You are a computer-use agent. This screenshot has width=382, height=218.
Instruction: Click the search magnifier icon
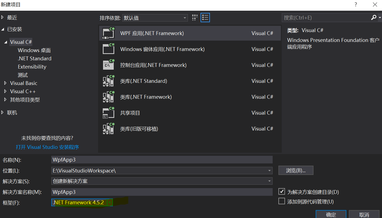(374, 18)
